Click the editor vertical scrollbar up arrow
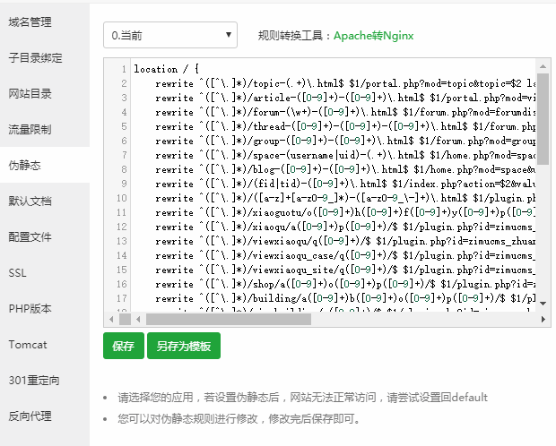 (x=543, y=66)
